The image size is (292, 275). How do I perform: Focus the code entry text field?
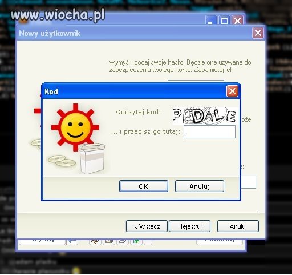(x=209, y=131)
